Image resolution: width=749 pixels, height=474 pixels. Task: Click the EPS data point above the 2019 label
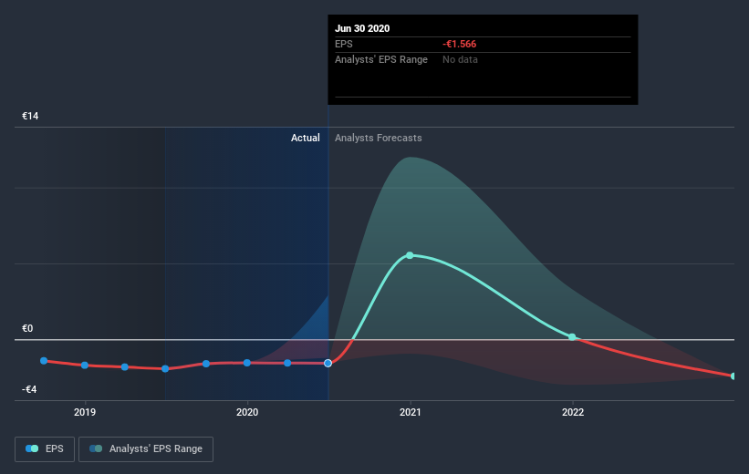(x=85, y=366)
